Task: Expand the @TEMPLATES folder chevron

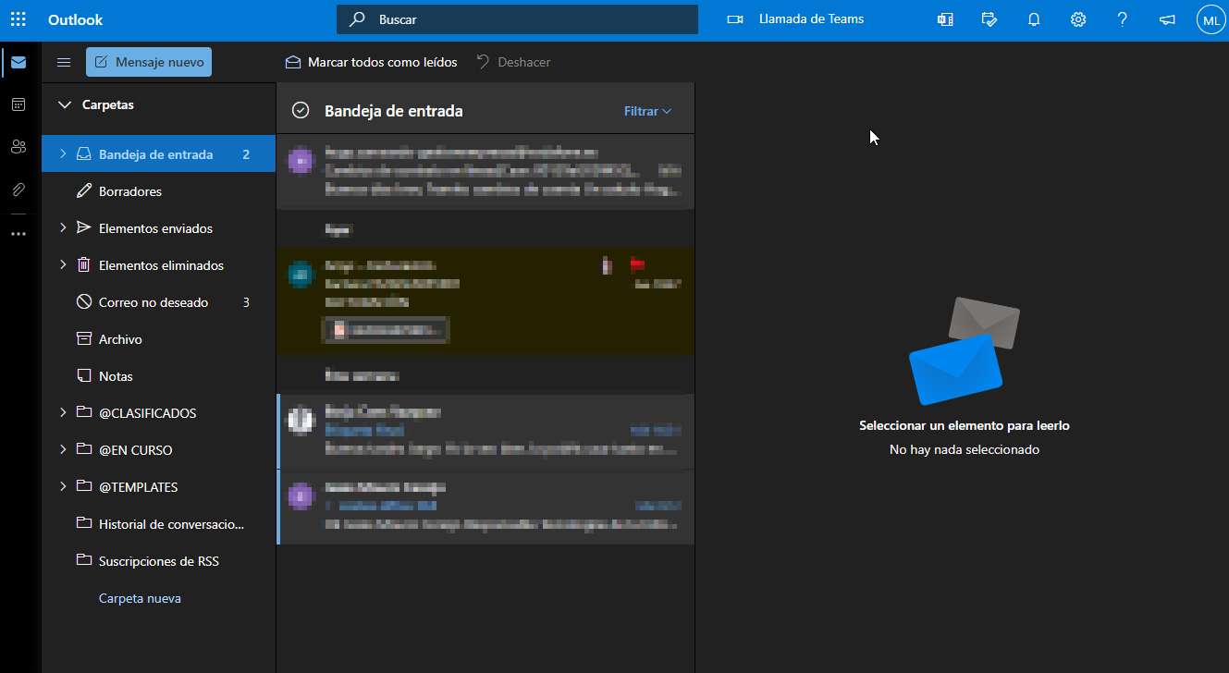Action: [x=63, y=486]
